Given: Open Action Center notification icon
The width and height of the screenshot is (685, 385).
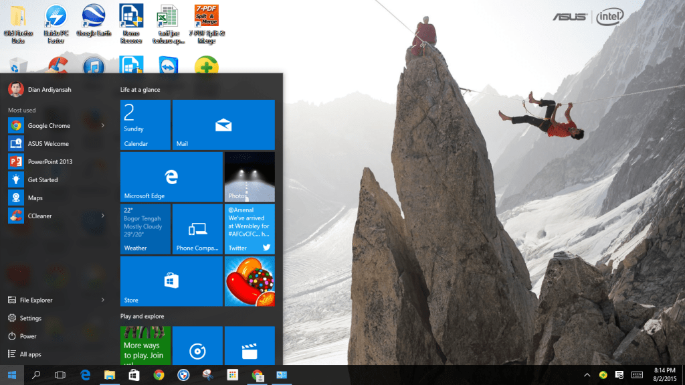Looking at the screenshot, I should 619,375.
